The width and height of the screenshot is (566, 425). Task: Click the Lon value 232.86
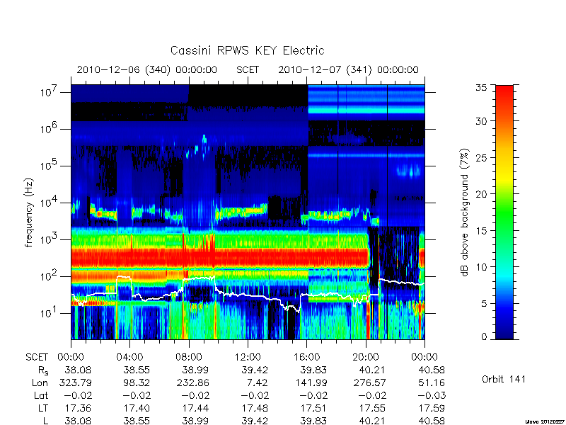click(192, 382)
